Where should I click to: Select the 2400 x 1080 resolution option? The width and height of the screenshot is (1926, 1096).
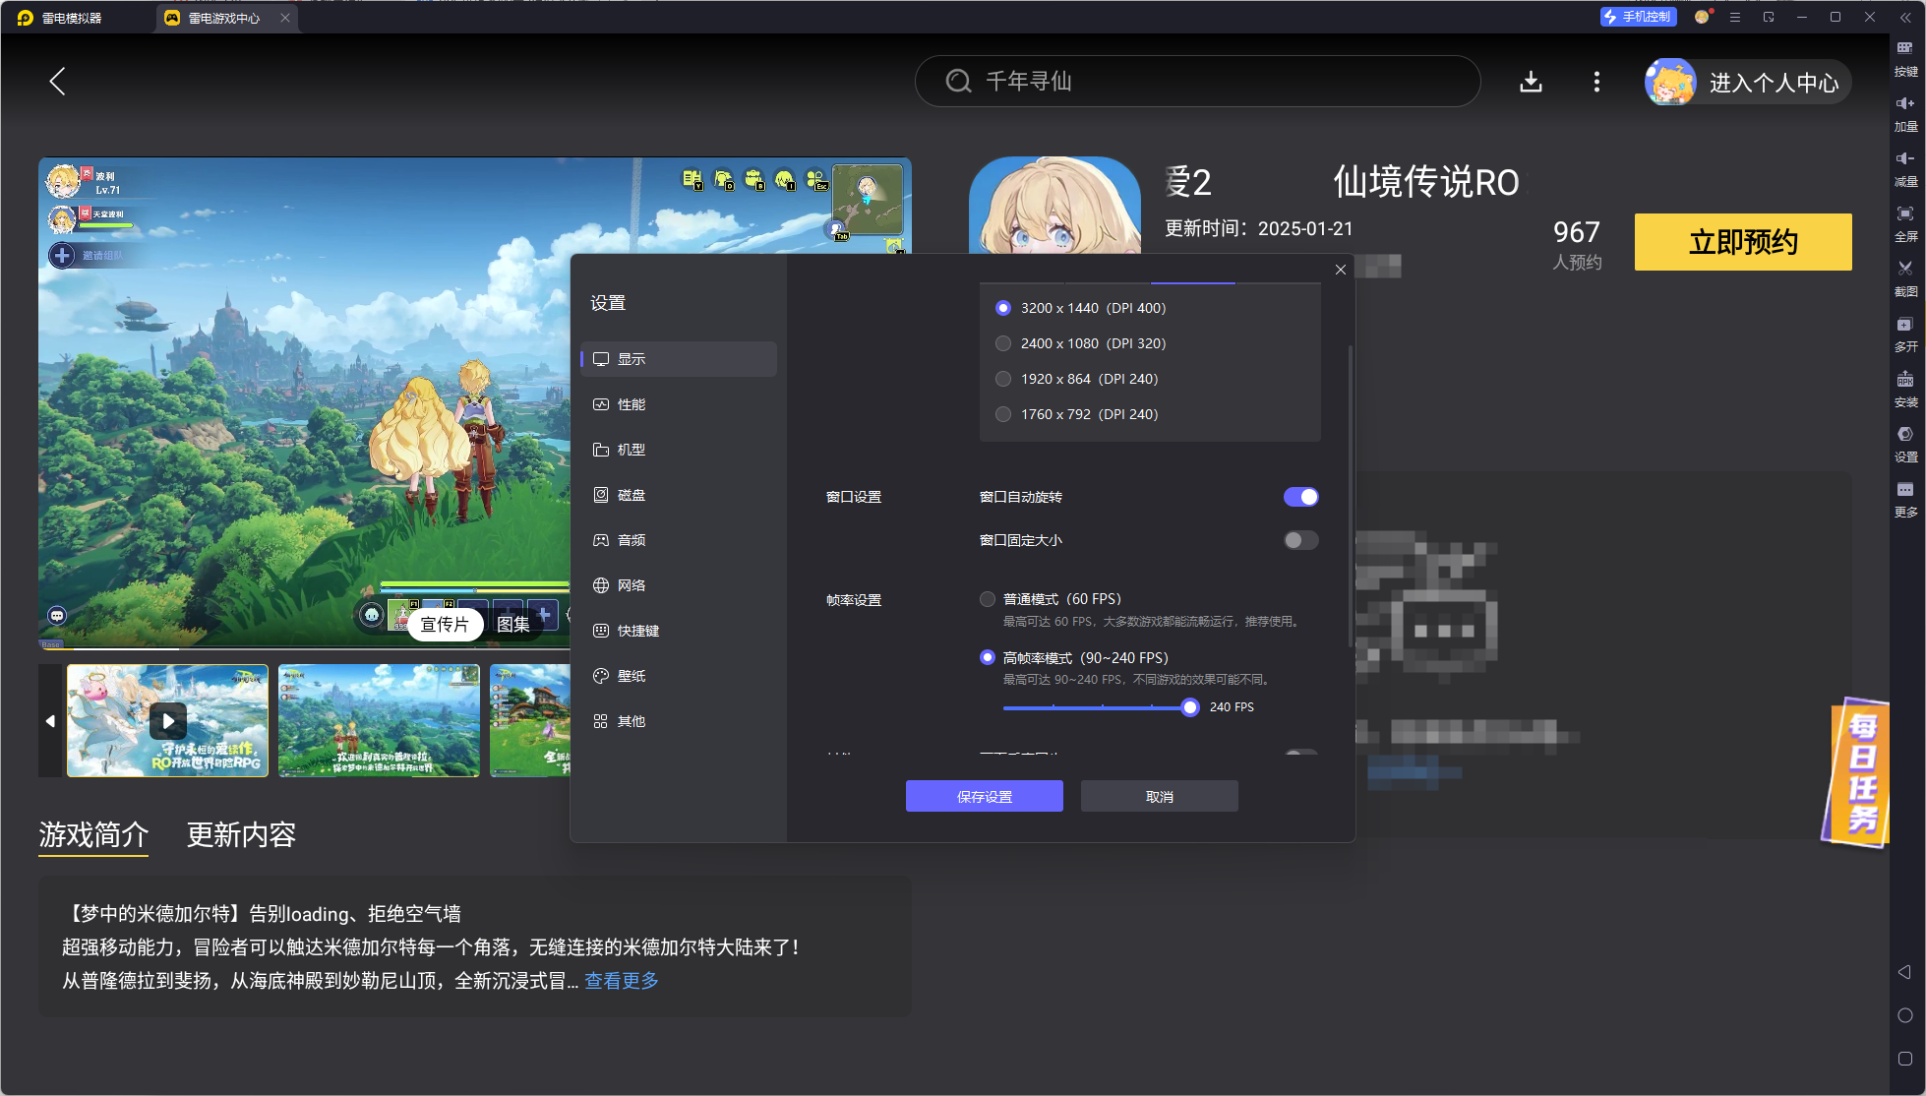point(1002,343)
